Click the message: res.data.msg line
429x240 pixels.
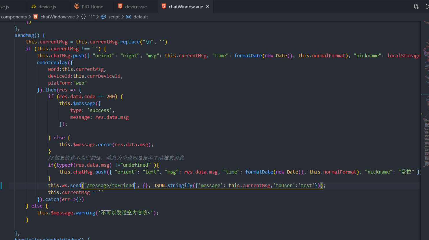pyautogui.click(x=99, y=117)
